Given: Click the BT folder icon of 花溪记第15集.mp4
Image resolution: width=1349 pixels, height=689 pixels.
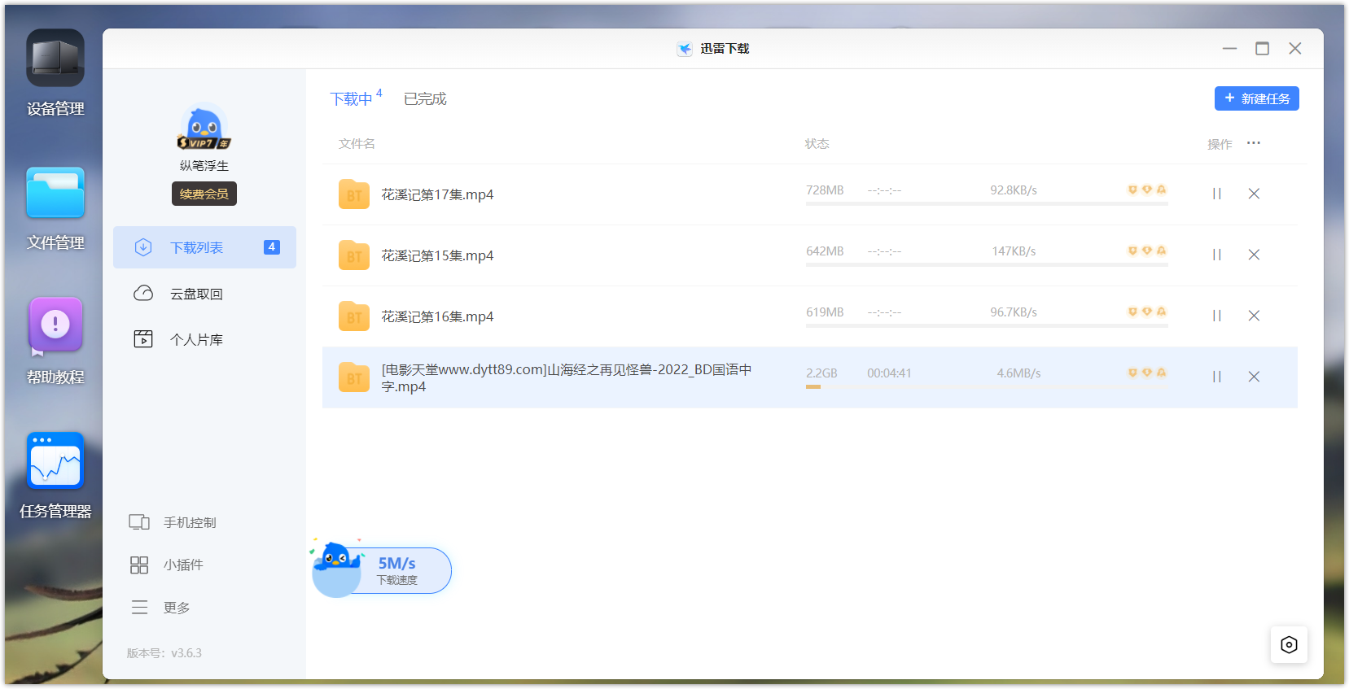Looking at the screenshot, I should 354,255.
